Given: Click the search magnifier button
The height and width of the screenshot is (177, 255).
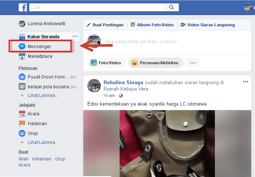Looking at the screenshot, I should pos(171,8).
